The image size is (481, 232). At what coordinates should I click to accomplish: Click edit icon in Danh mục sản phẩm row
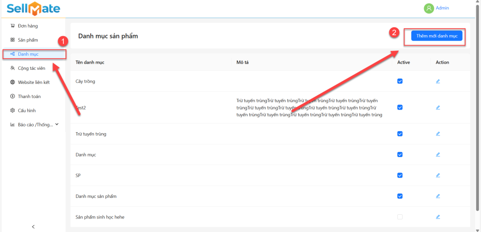tap(438, 196)
